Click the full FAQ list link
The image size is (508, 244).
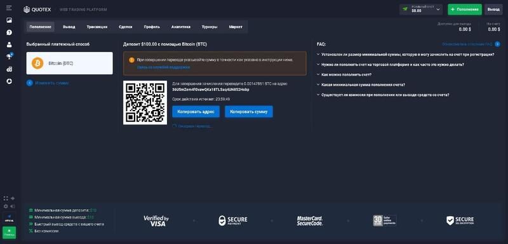click(467, 44)
